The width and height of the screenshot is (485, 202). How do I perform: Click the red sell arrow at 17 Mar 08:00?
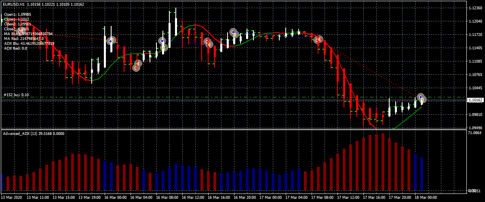coord(318,39)
